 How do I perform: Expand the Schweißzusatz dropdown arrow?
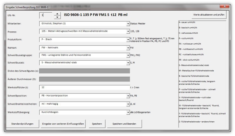(x=128, y=62)
